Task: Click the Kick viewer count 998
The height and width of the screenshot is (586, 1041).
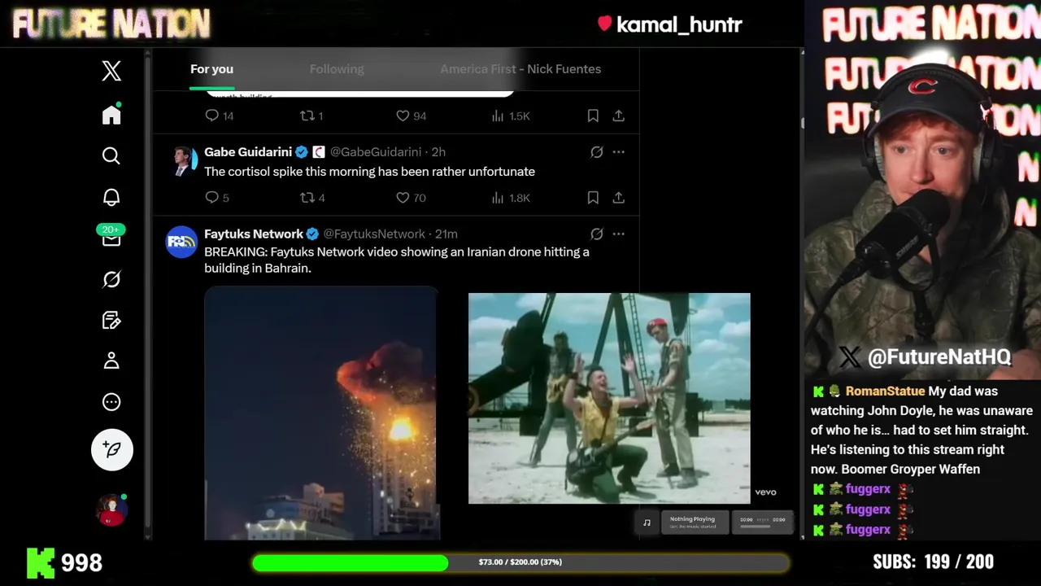Action: point(65,562)
